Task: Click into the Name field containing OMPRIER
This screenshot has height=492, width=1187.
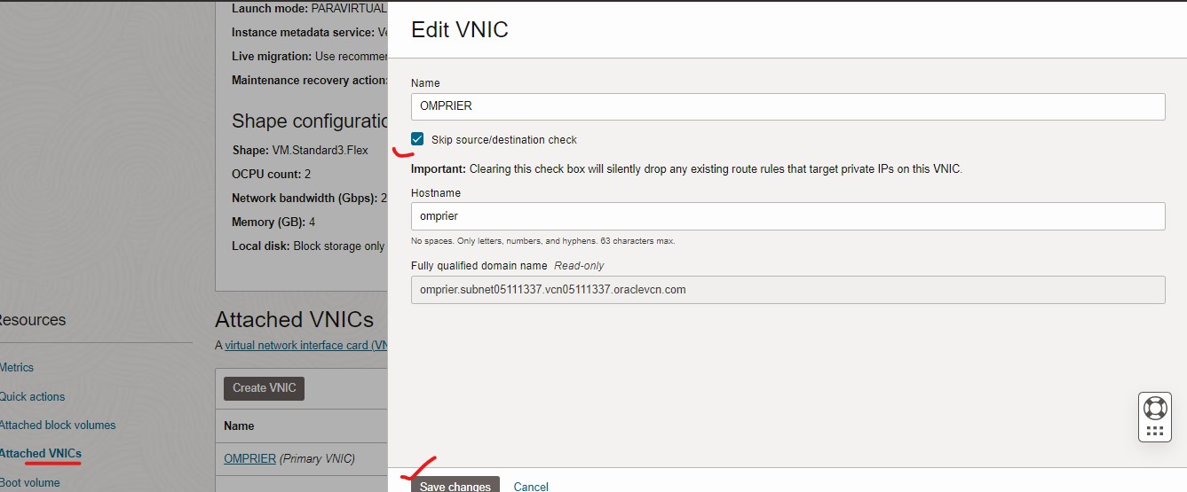Action: coord(787,107)
